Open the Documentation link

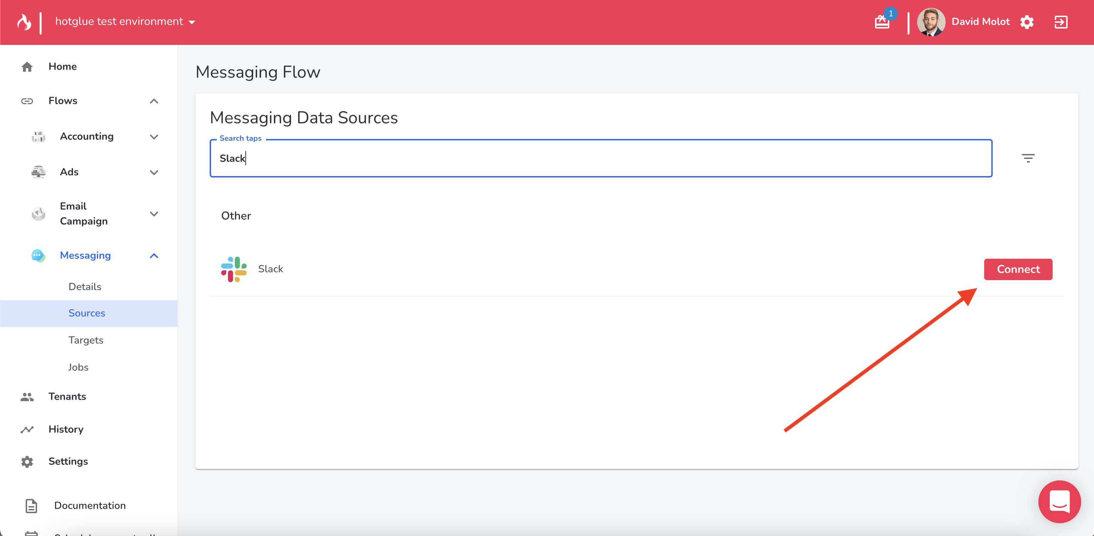[90, 505]
